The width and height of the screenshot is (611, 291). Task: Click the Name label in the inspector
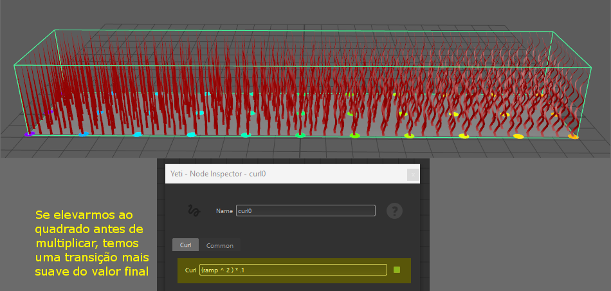224,211
